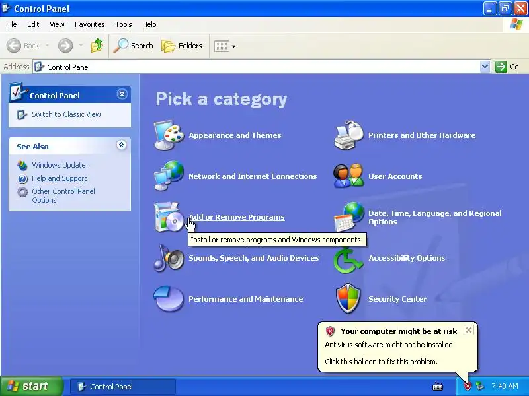Screen dimensions: 529x396
Task: Open the User Accounts text link
Action: pos(395,176)
